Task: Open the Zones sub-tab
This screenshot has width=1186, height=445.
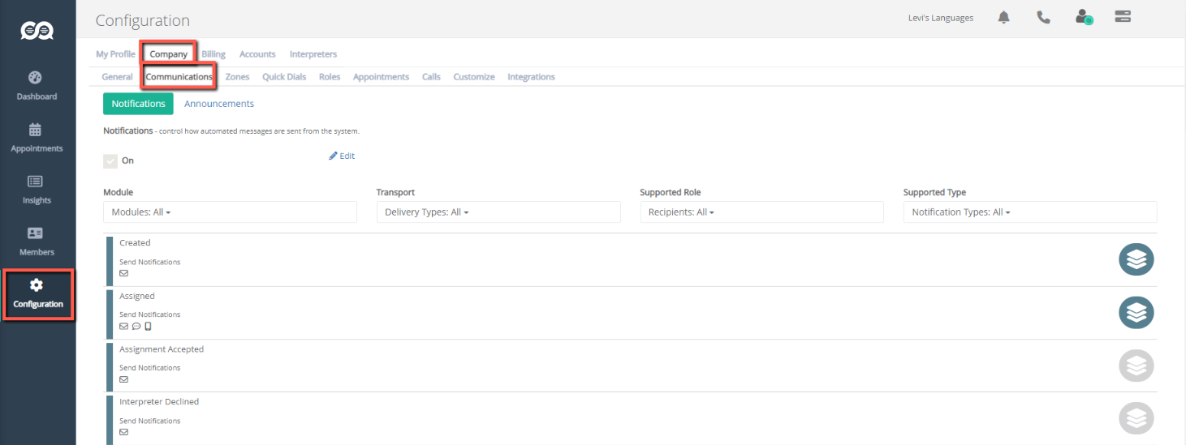Action: tap(237, 77)
